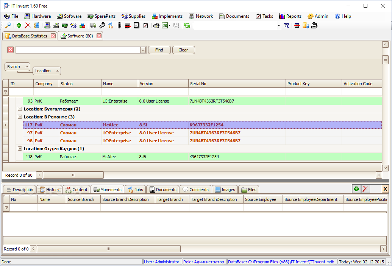Screen dimensions: 392x266
Task: Click the green plus in Movements panel
Action: coord(356,189)
